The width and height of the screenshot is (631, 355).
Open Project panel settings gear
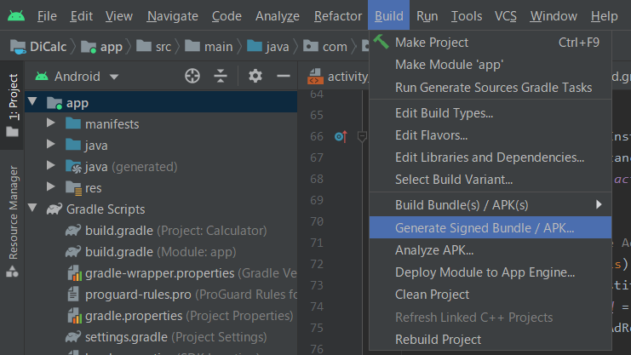(x=255, y=76)
